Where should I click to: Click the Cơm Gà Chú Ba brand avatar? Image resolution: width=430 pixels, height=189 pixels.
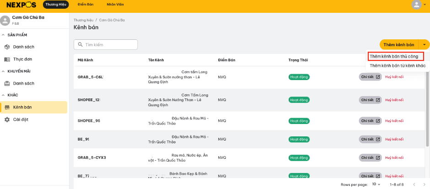(x=5, y=21)
